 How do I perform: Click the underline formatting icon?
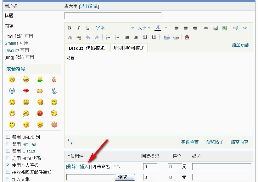coord(88,28)
